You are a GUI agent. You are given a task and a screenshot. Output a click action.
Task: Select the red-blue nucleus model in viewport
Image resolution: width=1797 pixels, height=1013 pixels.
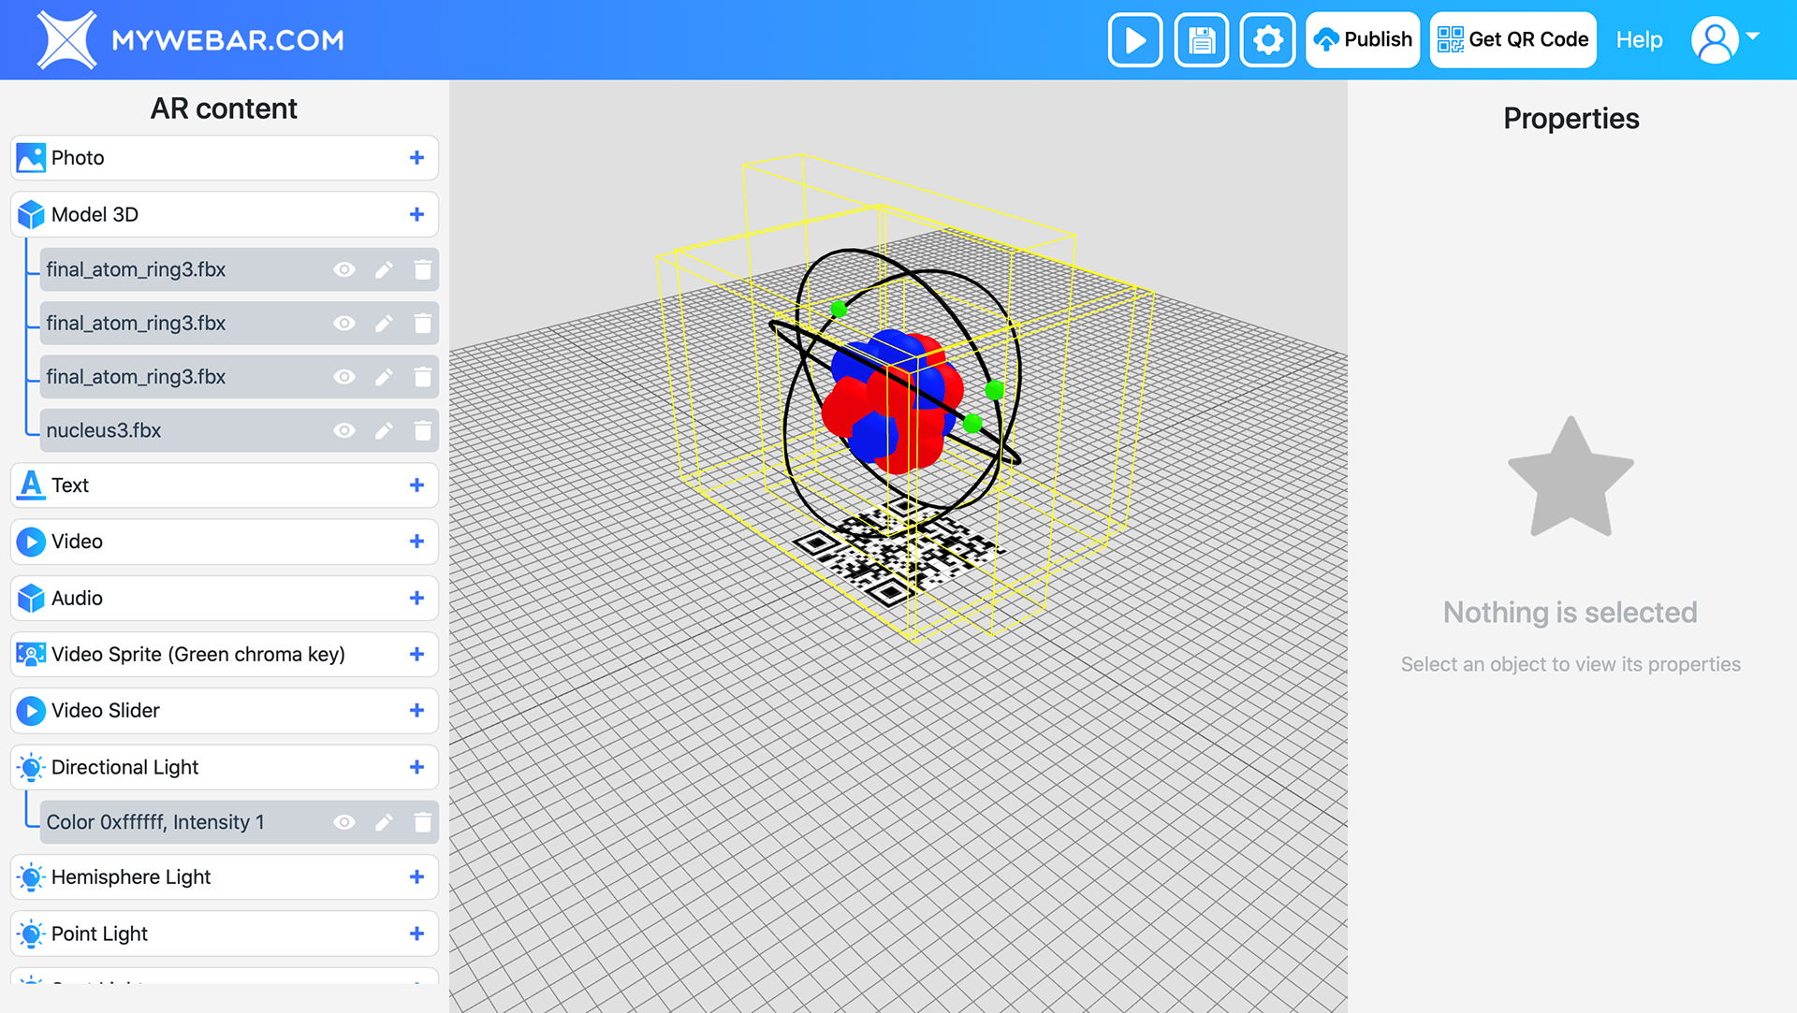[892, 402]
